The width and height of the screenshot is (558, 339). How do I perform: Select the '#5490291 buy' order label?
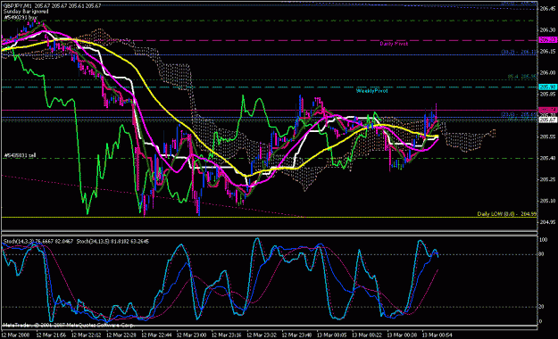[21, 17]
